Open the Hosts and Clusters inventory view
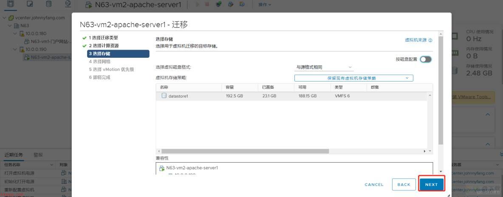Viewport: 503px width, 197px height. coord(11,4)
